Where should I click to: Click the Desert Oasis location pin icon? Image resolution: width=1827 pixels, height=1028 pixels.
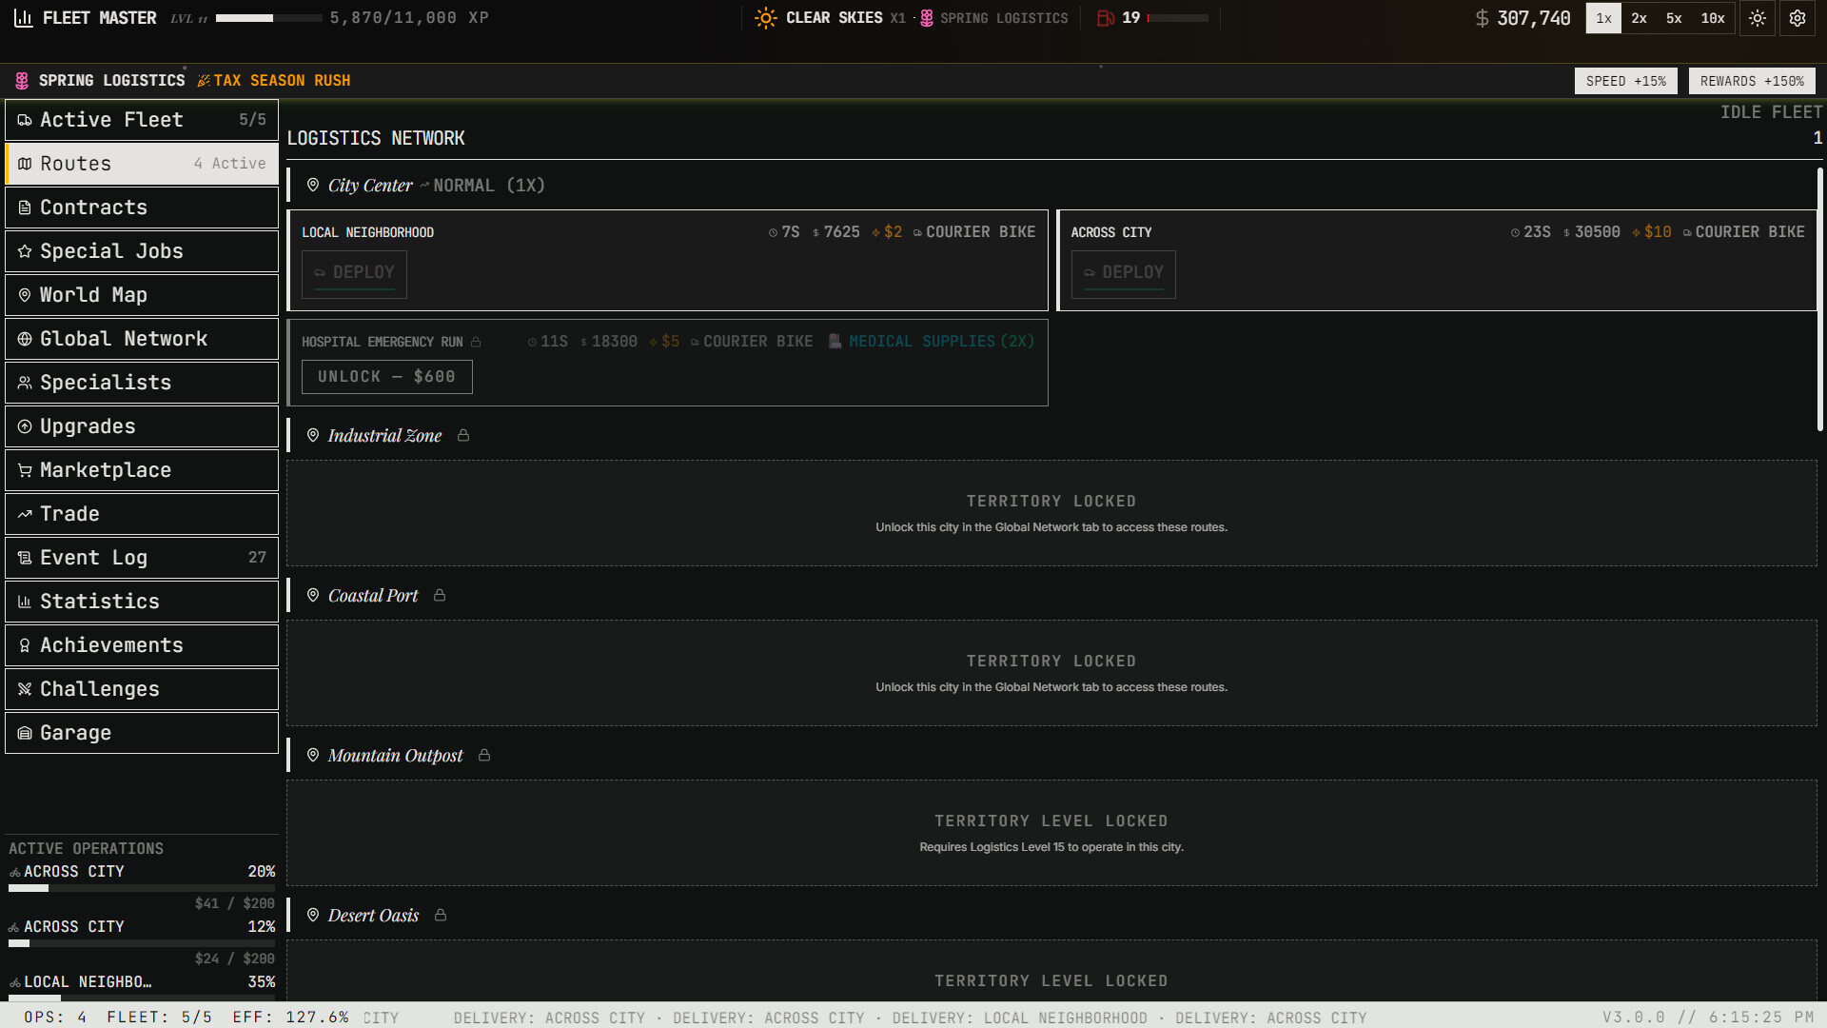tap(312, 915)
